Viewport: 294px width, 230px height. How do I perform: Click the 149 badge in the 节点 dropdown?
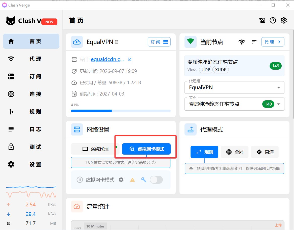268,104
